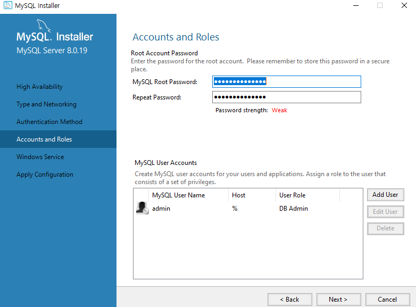Open the Windows Service step

[40, 157]
